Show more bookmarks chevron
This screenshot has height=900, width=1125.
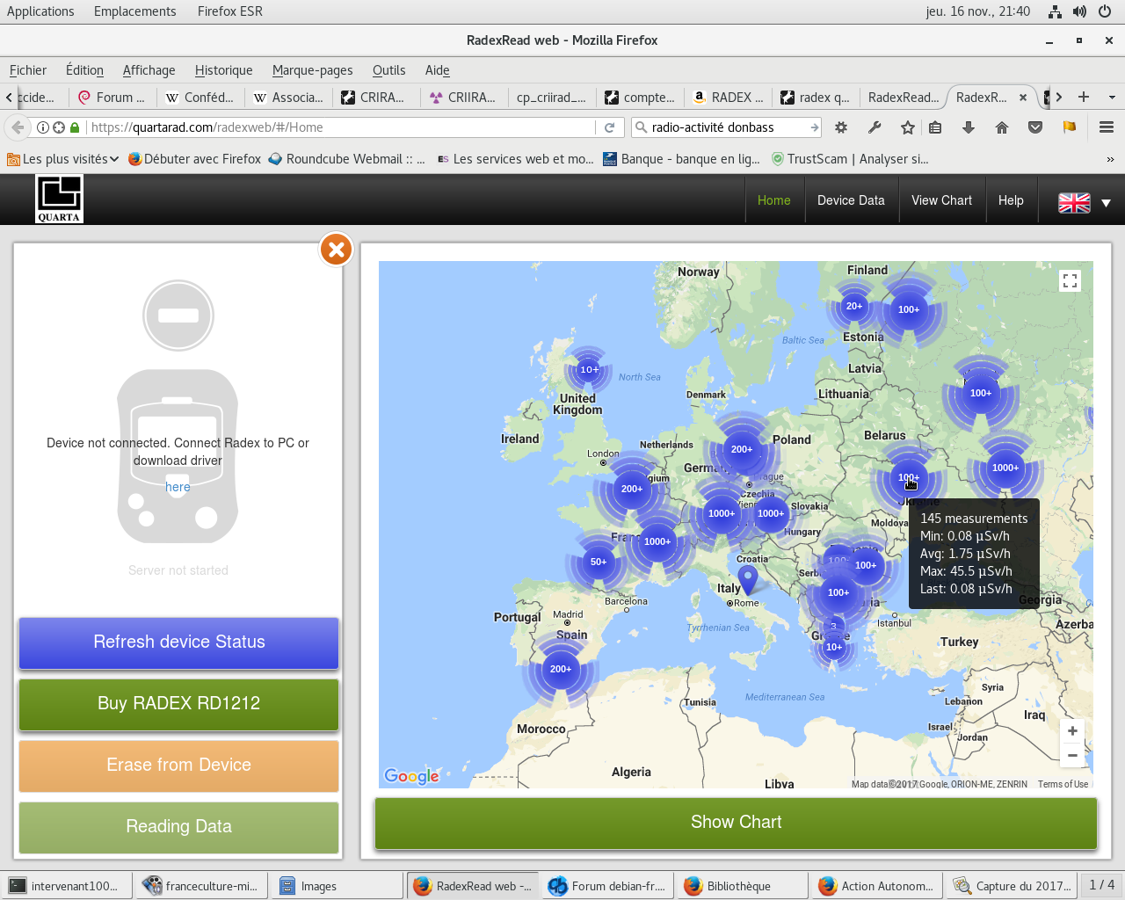[1110, 159]
